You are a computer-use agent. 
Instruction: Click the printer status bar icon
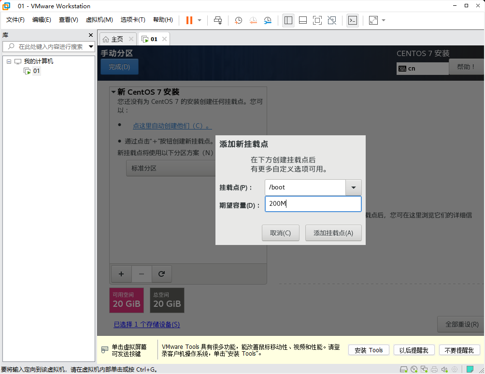point(434,369)
